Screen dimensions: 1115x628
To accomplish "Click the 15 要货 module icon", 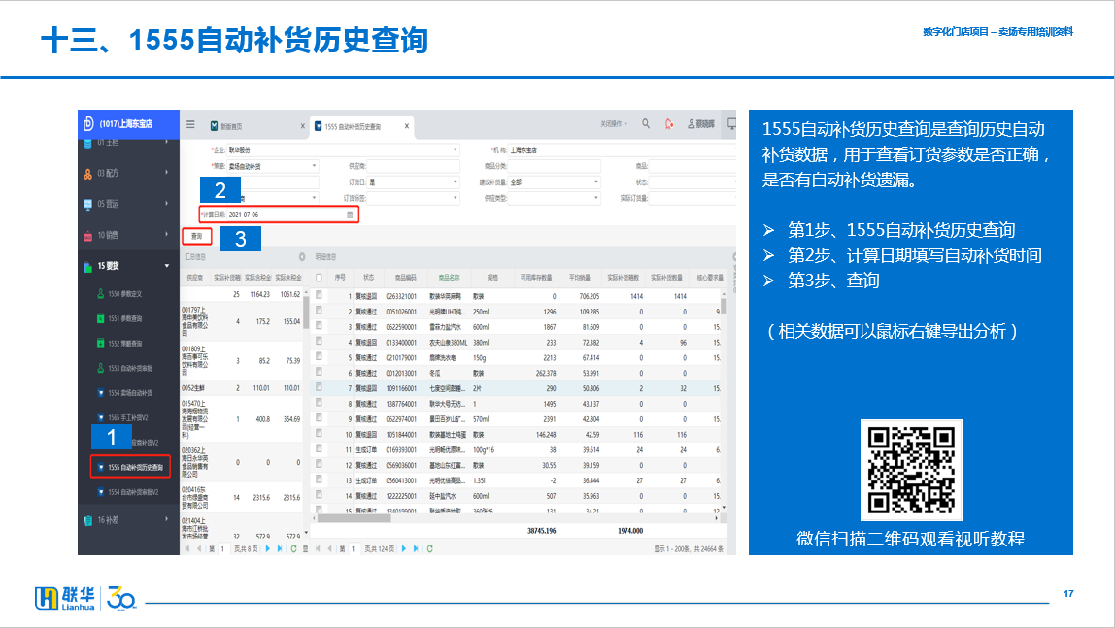I will (x=88, y=266).
